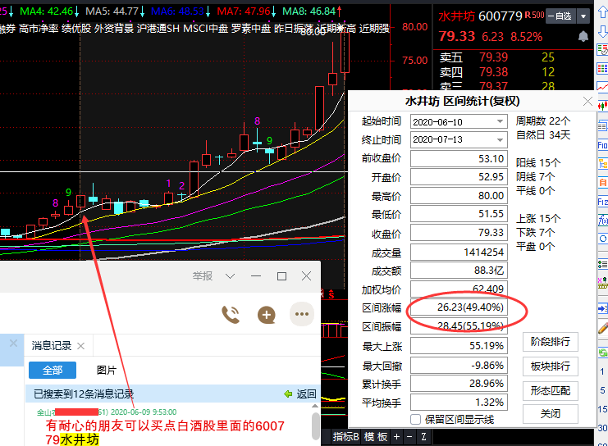Click the 举报 report link
Viewport: 608px width, 446px height.
tap(203, 276)
